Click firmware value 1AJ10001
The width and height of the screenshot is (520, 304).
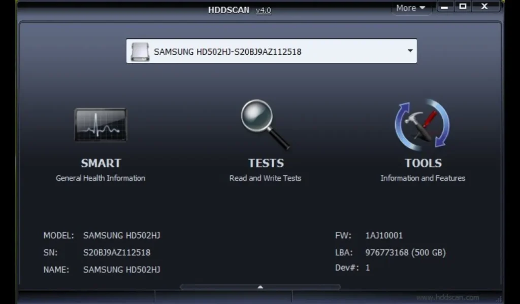tap(384, 236)
